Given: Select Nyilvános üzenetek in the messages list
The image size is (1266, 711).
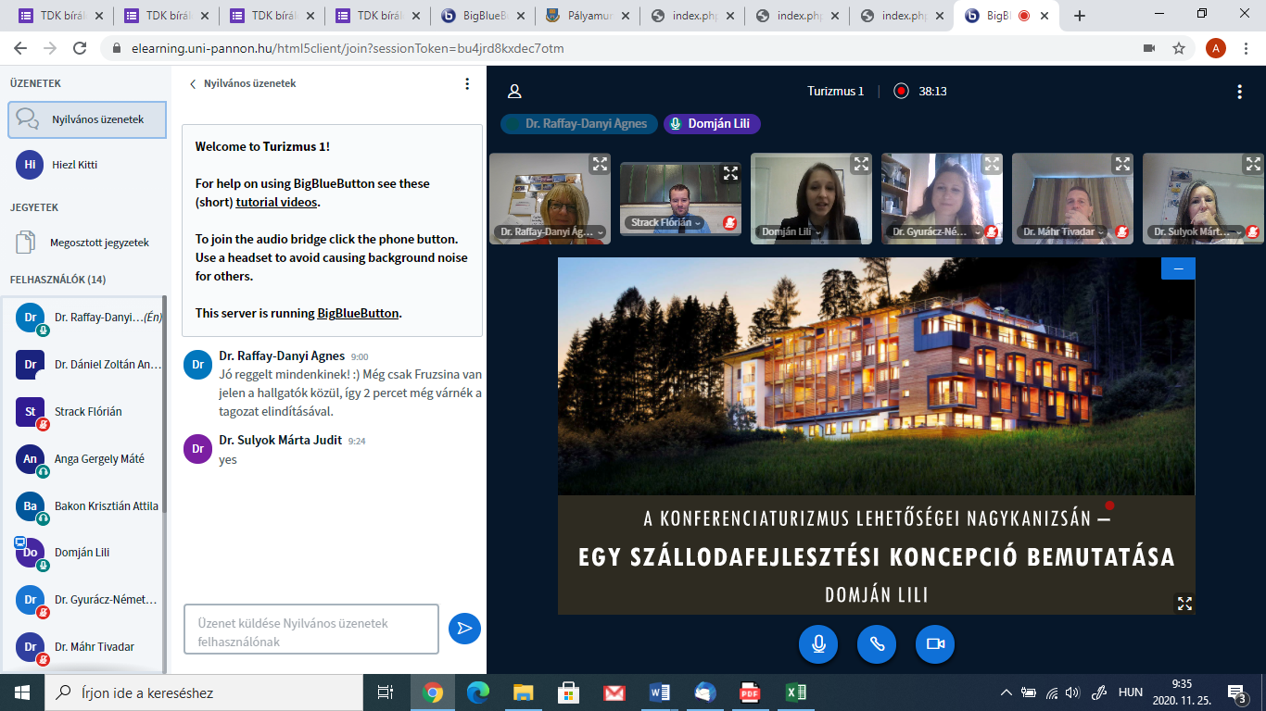Looking at the screenshot, I should (87, 119).
